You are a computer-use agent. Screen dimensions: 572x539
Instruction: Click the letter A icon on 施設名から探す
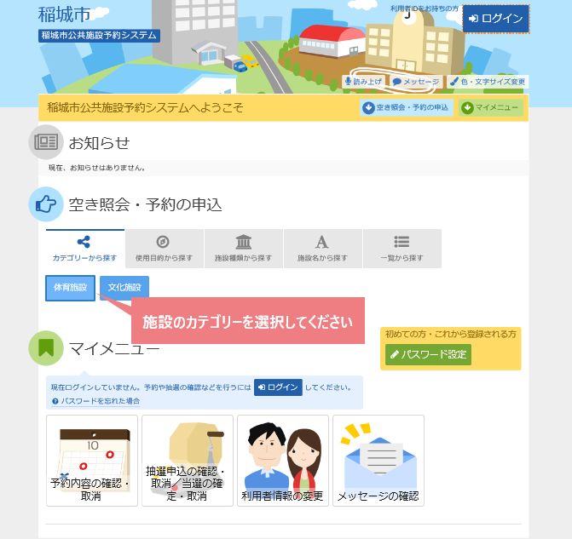321,242
